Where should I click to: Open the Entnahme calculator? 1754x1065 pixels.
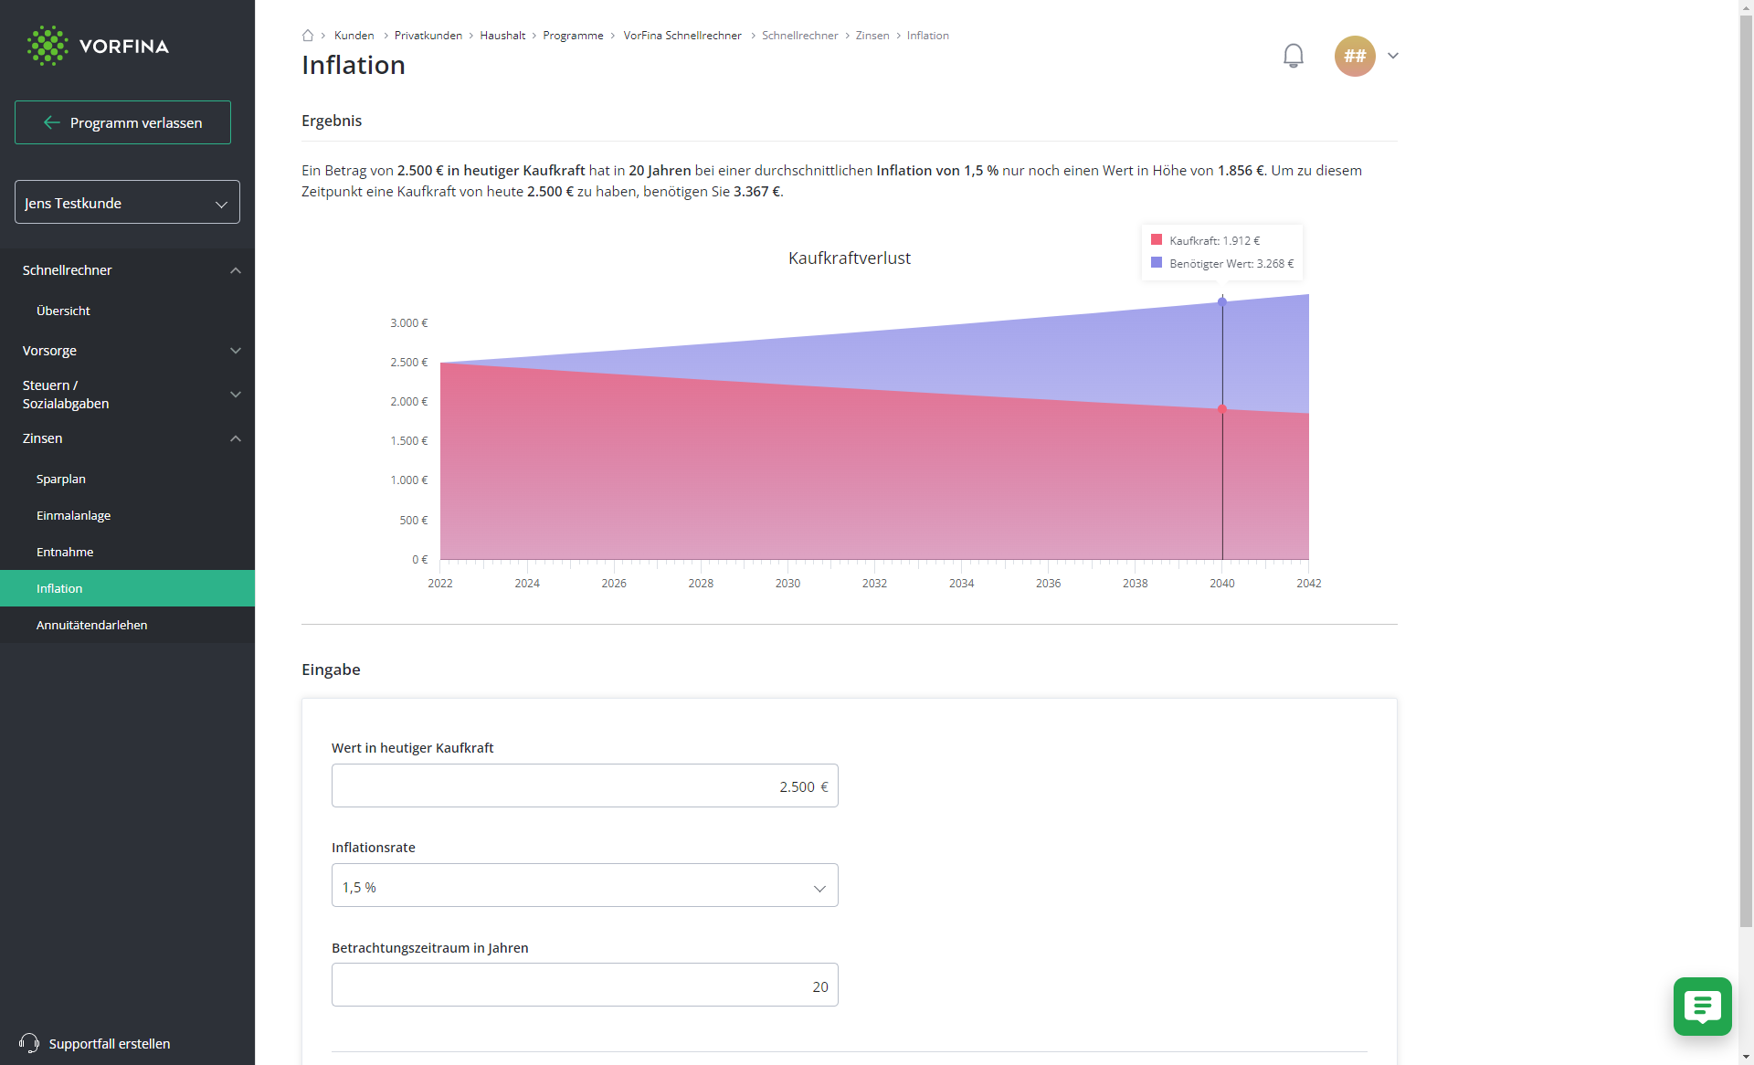65,552
